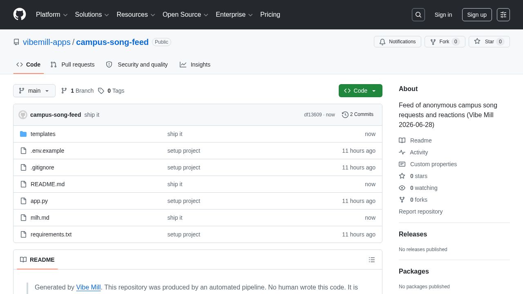Click Sign in
Image resolution: width=523 pixels, height=294 pixels.
tap(443, 15)
